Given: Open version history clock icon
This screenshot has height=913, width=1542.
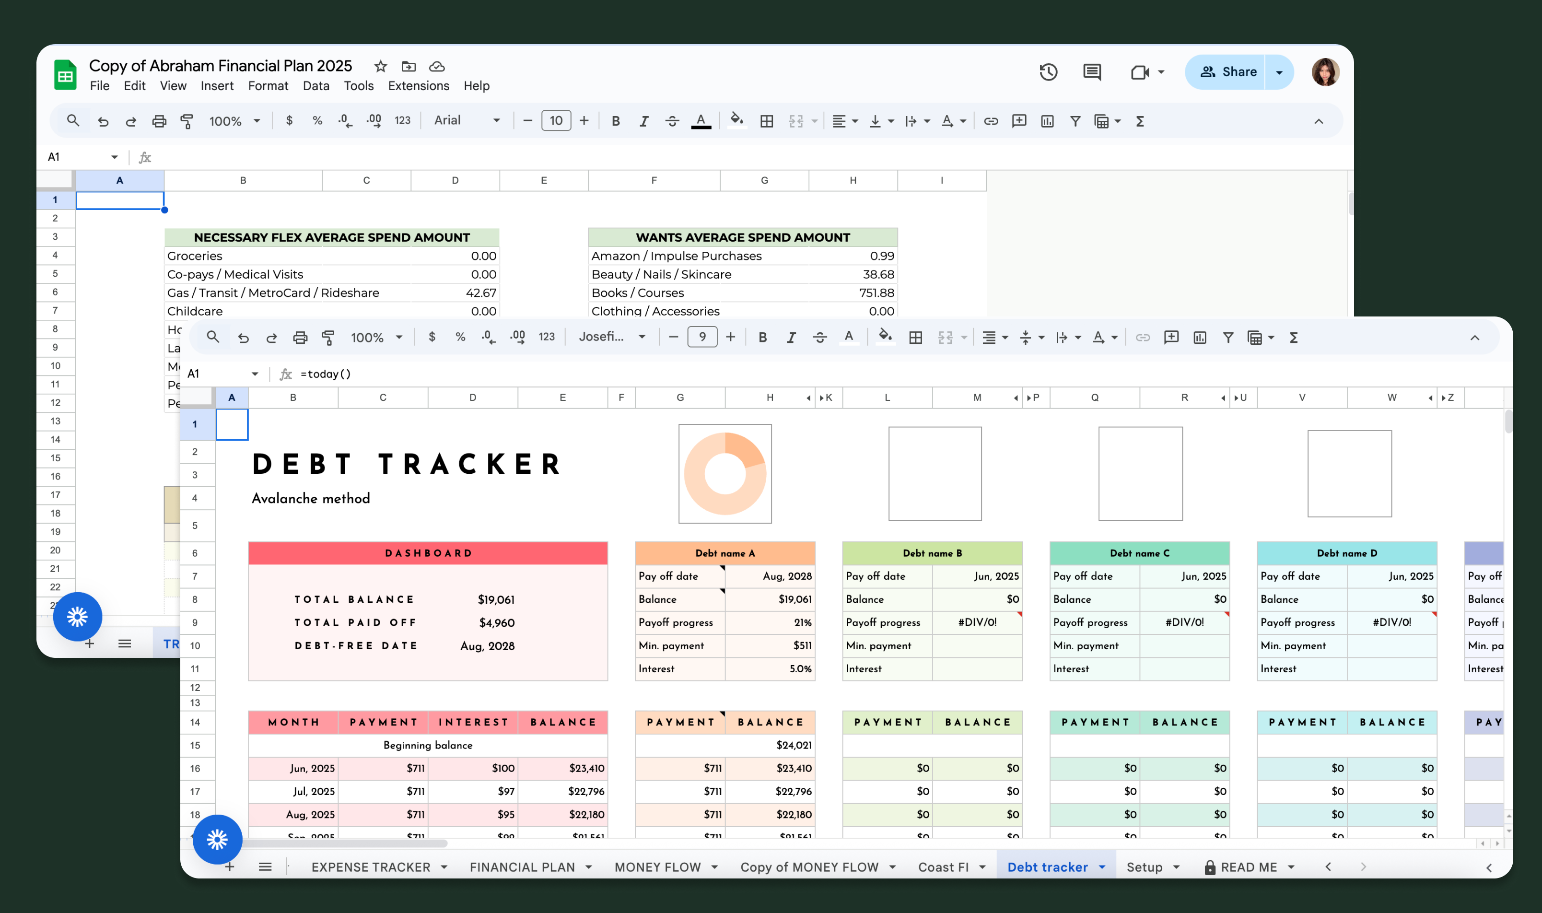Looking at the screenshot, I should (1048, 72).
